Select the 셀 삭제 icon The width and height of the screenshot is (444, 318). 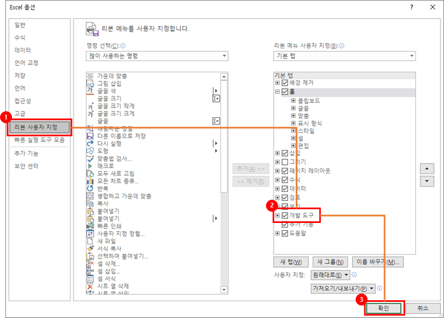point(90,264)
